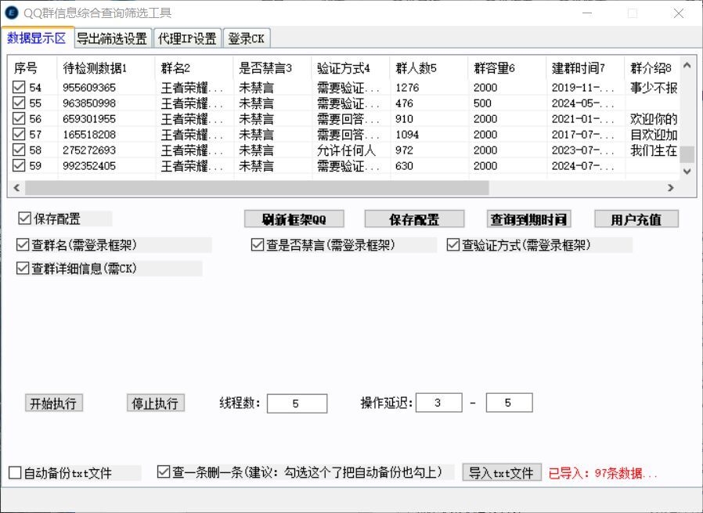Image resolution: width=703 pixels, height=513 pixels.
Task: Click the 操作延迟 minimum input field
Action: (439, 403)
